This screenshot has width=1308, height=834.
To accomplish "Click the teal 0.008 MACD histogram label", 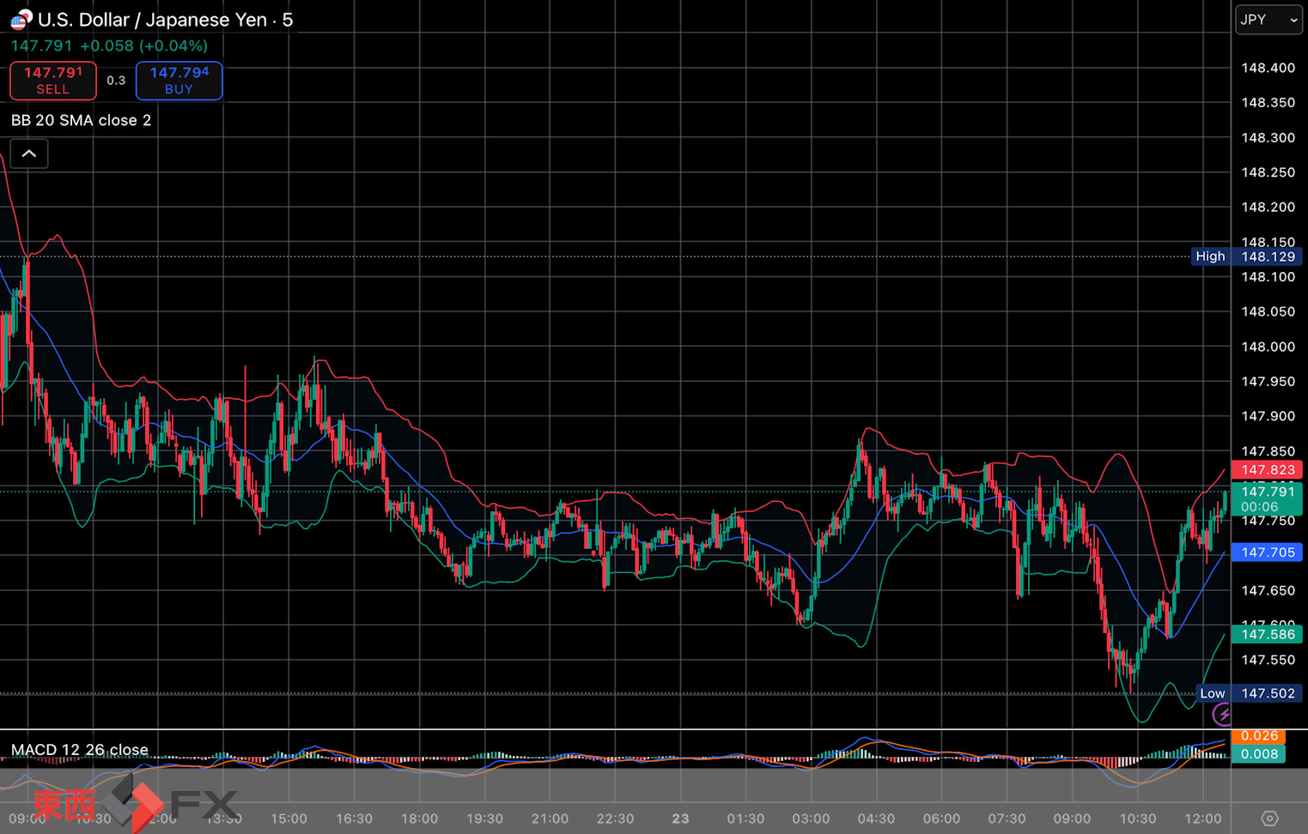I will [x=1258, y=754].
